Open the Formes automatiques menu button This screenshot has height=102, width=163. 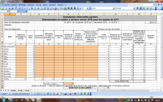coord(21,94)
